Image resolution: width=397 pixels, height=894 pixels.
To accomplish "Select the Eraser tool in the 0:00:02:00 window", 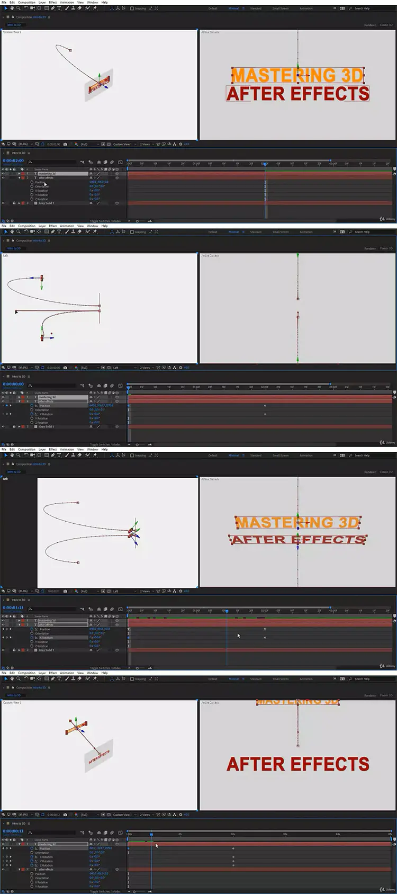I will (x=79, y=8).
